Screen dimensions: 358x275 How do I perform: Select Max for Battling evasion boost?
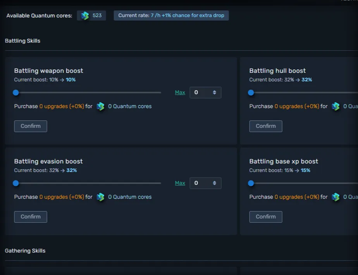pos(180,183)
